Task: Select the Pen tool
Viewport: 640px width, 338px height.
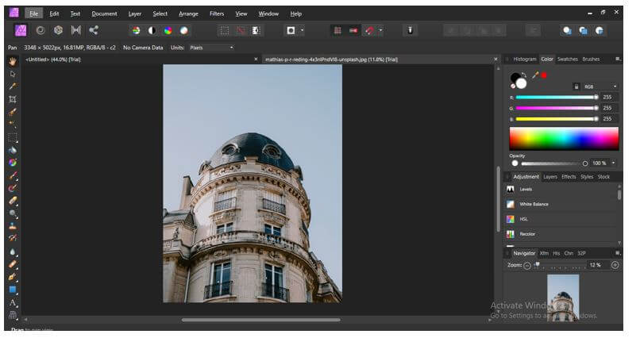Action: click(x=13, y=277)
